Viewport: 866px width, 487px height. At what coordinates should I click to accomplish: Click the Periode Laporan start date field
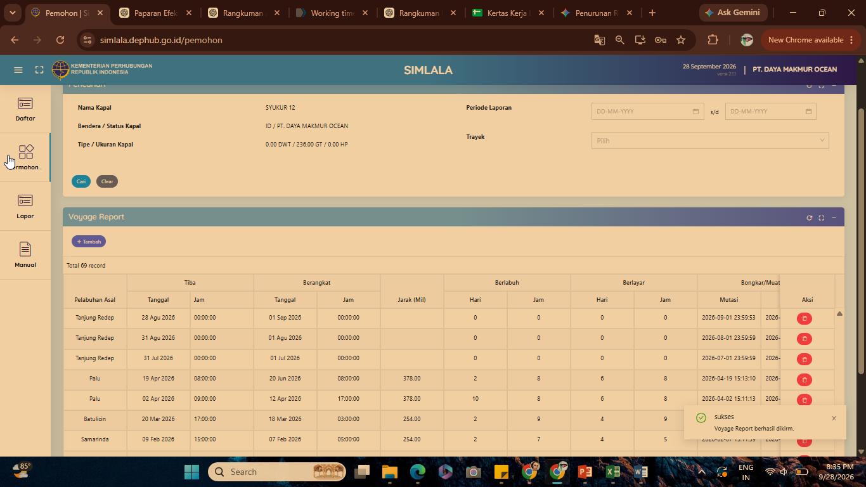pos(647,112)
